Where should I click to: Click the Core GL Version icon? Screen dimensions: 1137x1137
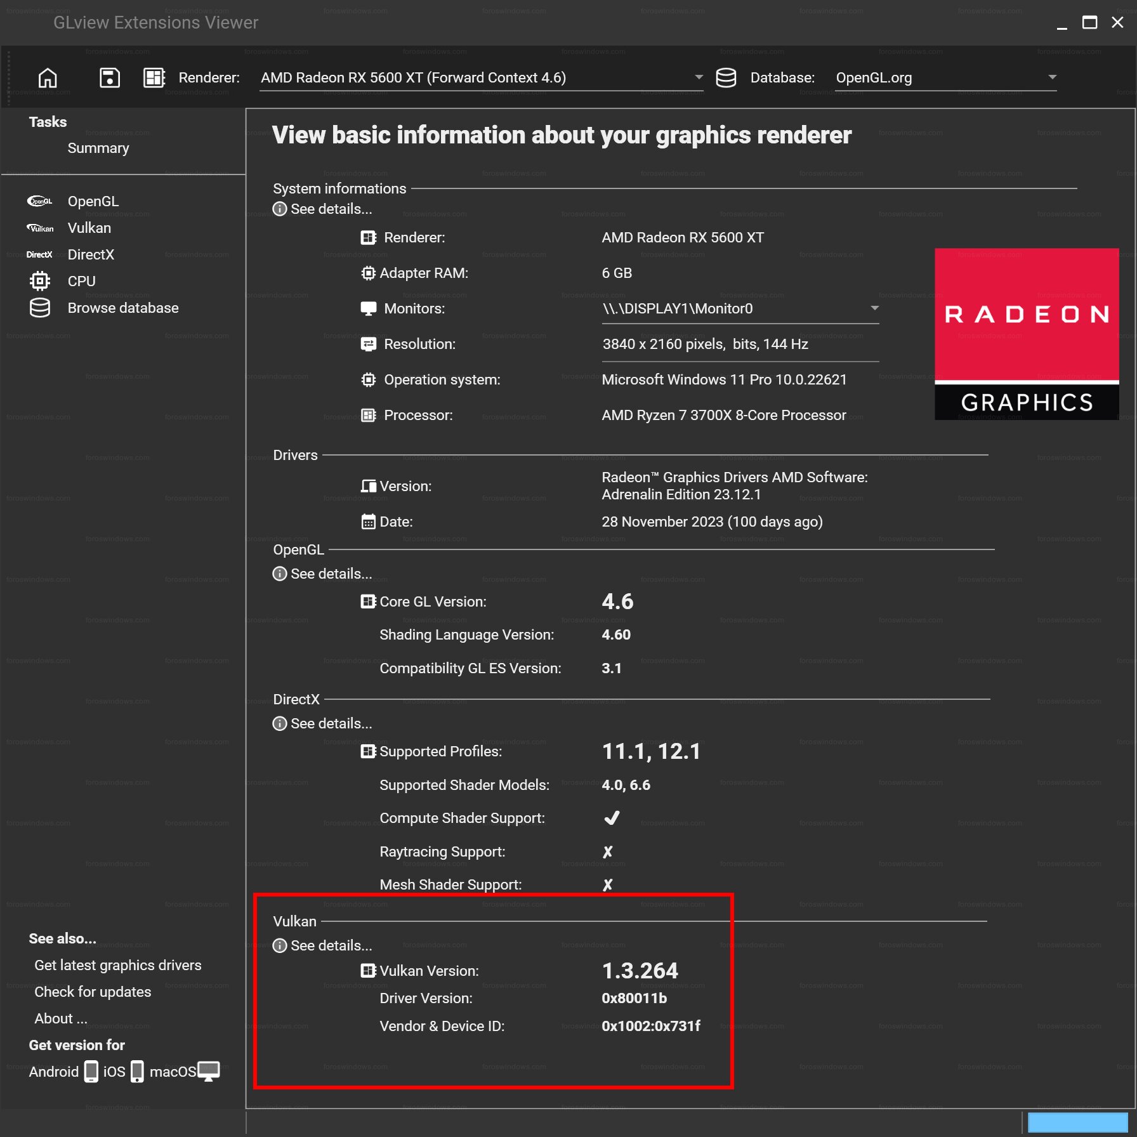(x=368, y=602)
